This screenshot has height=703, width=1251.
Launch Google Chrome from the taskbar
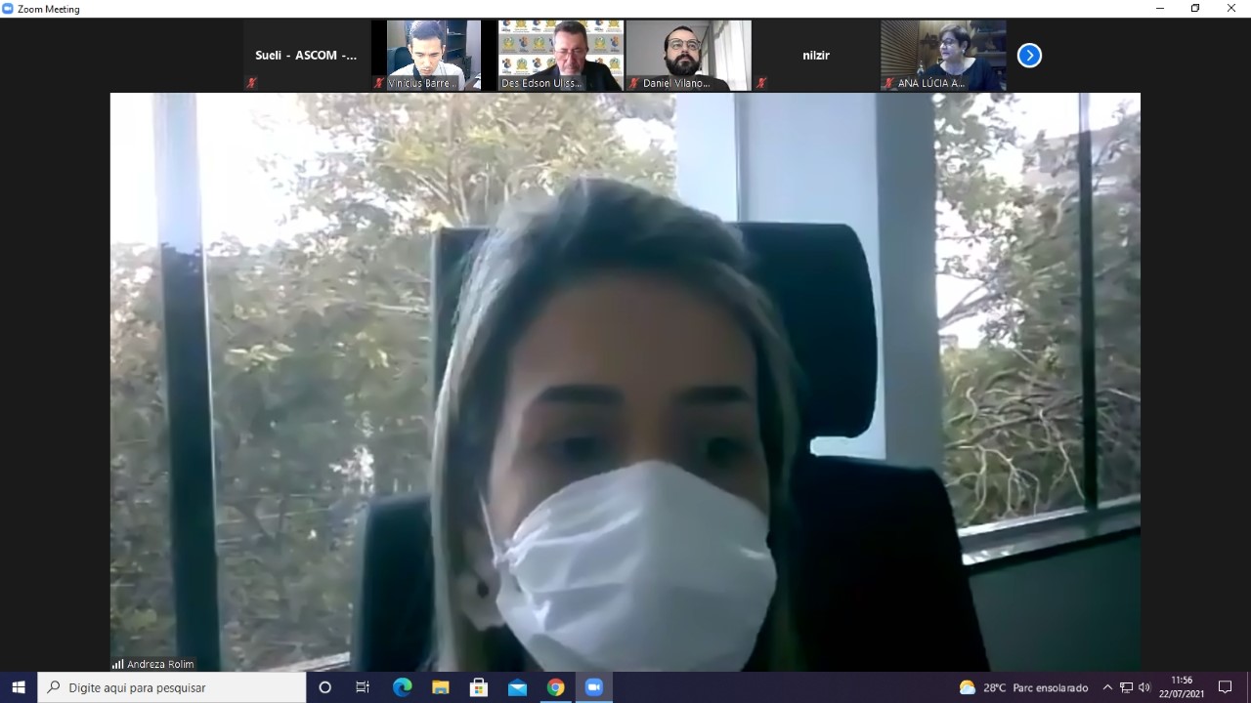point(555,687)
